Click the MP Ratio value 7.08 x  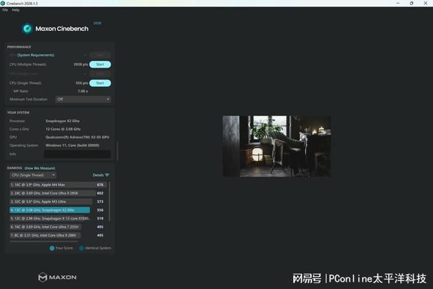coord(83,91)
